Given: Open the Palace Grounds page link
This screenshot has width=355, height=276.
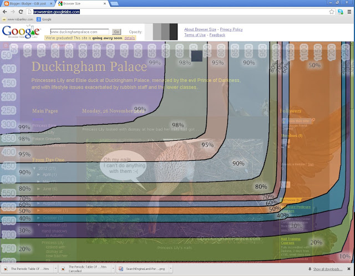Looking at the screenshot, I should (46, 139).
